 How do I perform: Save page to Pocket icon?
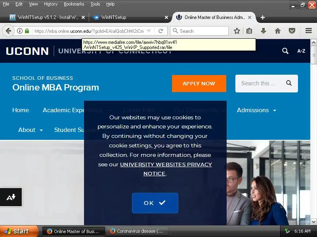[292, 31]
